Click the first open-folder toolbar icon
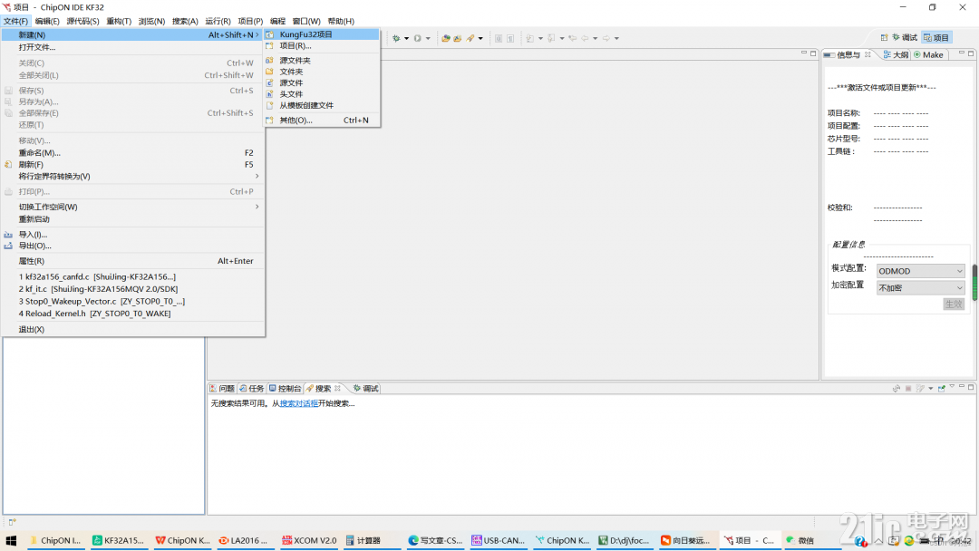The height and width of the screenshot is (551, 979). (446, 38)
